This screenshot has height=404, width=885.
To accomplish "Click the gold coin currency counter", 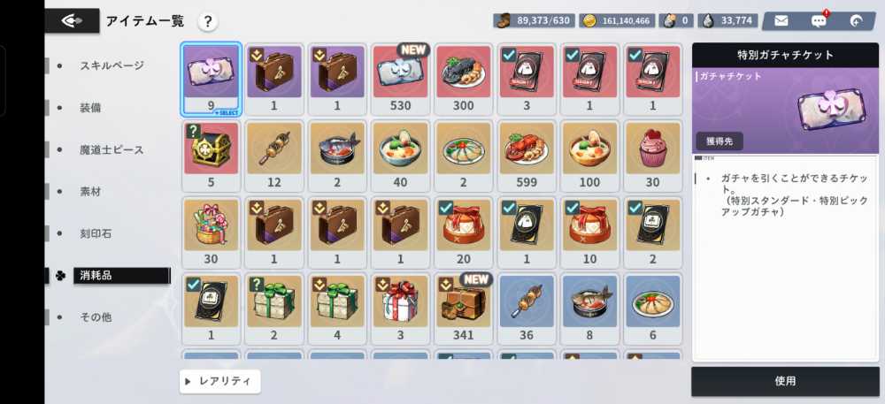I will [x=616, y=21].
